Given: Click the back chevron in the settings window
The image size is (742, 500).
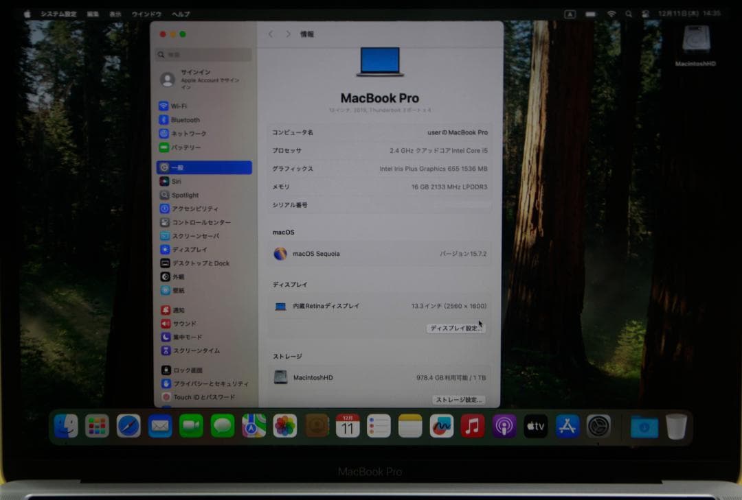Looking at the screenshot, I should 270,34.
